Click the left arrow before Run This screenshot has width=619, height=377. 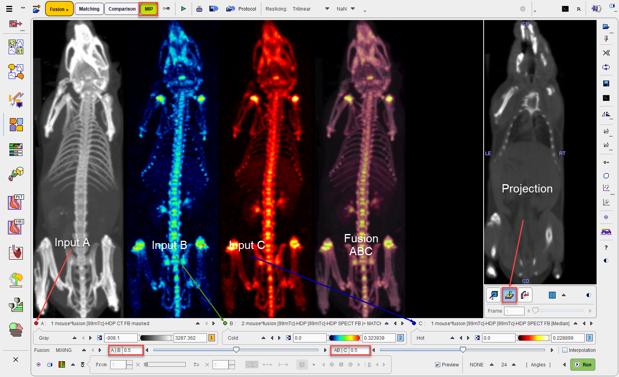pos(564,365)
